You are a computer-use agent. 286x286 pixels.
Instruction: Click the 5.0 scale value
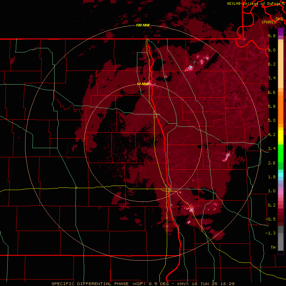point(272,120)
